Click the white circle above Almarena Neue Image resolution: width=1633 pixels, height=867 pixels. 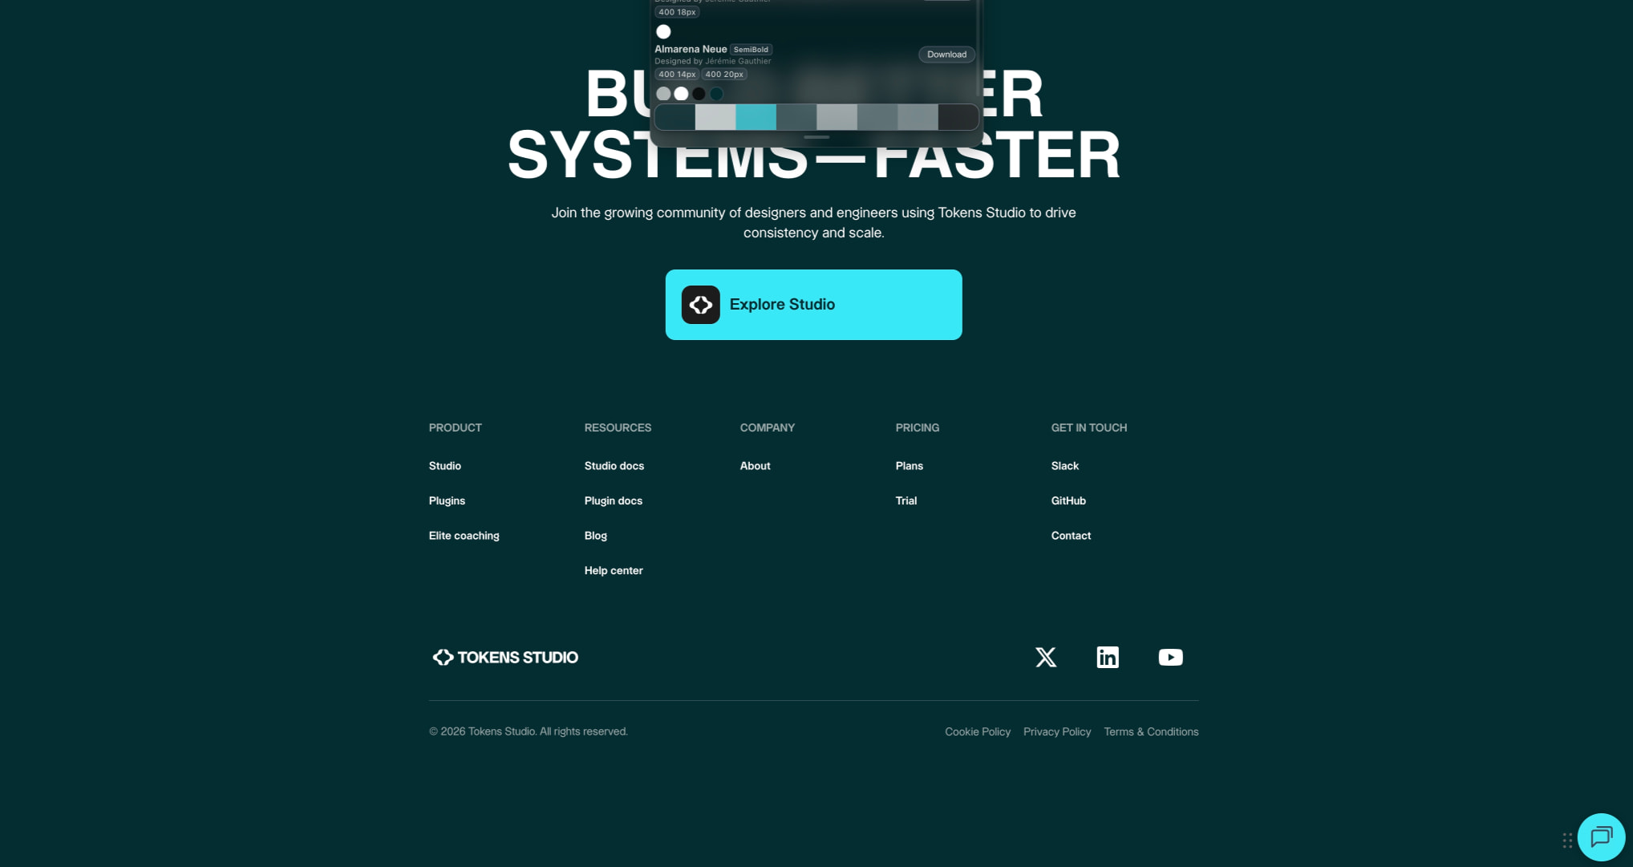pos(663,32)
